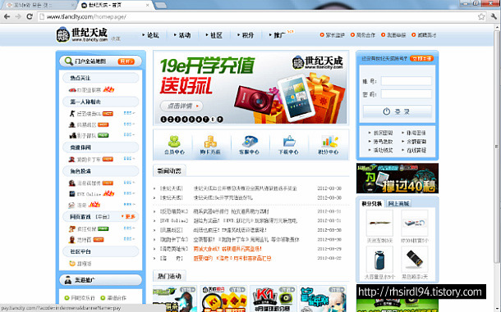Select the 新闻动态 tab
This screenshot has height=312, width=501.
click(169, 171)
